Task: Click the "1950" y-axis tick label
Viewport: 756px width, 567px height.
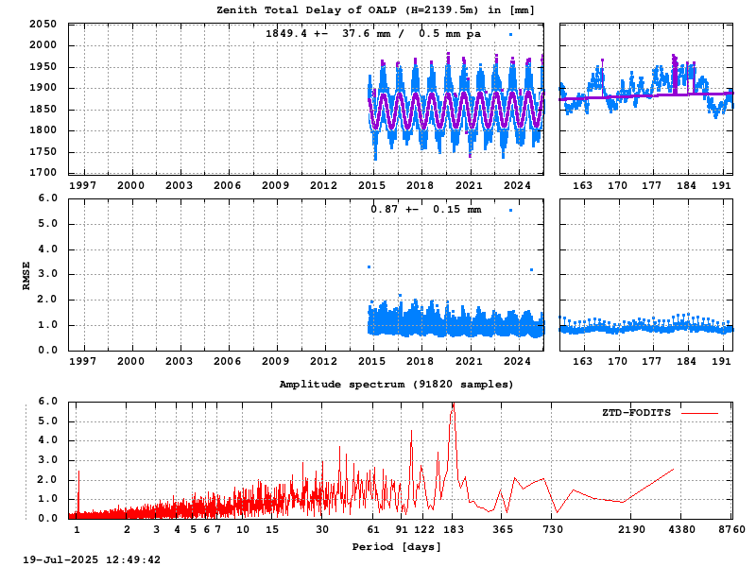Action: [x=43, y=66]
